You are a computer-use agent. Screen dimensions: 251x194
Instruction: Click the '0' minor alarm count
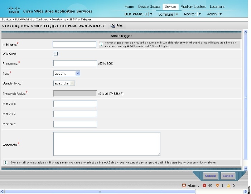233,186
